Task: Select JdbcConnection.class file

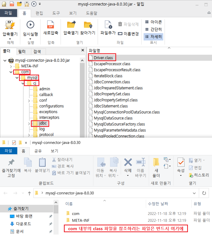Action: (x=110, y=82)
